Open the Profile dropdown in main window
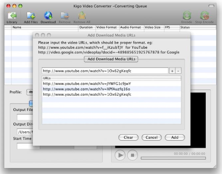 (29, 92)
